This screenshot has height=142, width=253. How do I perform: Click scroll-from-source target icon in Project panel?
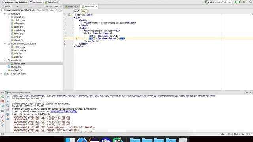[47, 7]
